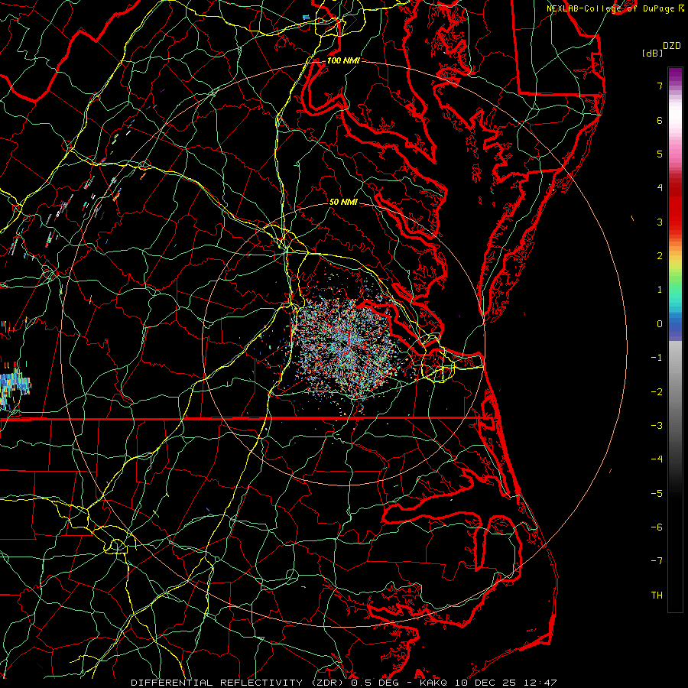Screen dimensions: 688x688
Task: Click the 6 dB label on color scale
Action: [x=660, y=120]
